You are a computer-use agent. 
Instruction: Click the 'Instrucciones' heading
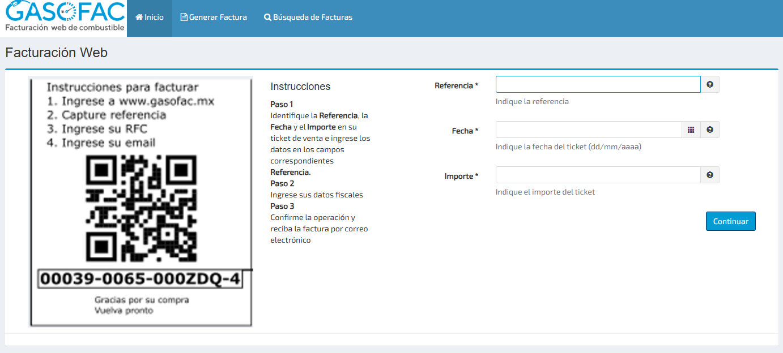coord(300,87)
